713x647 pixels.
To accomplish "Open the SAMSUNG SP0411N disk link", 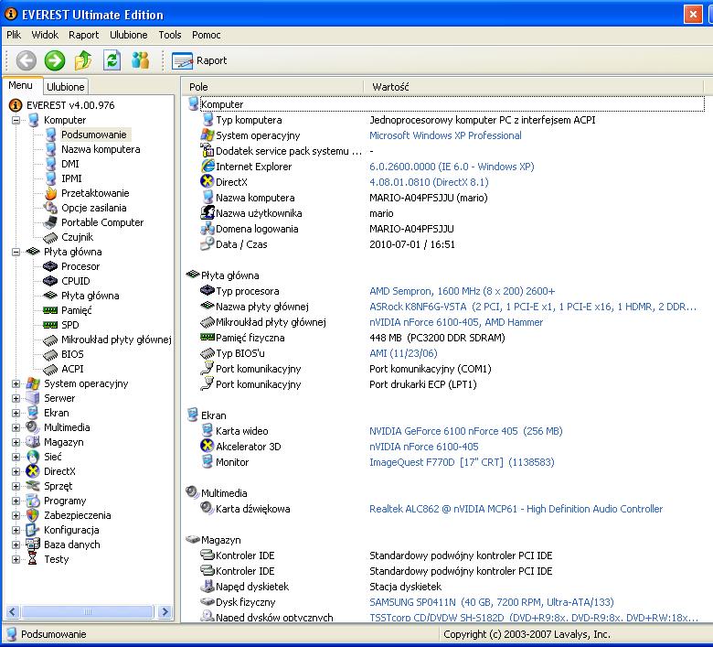I will (491, 602).
